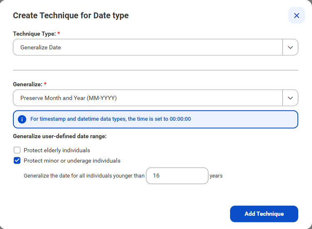Image resolution: width=312 pixels, height=229 pixels.
Task: Uncheck Protect minor or underage individuals
Action: pos(17,161)
